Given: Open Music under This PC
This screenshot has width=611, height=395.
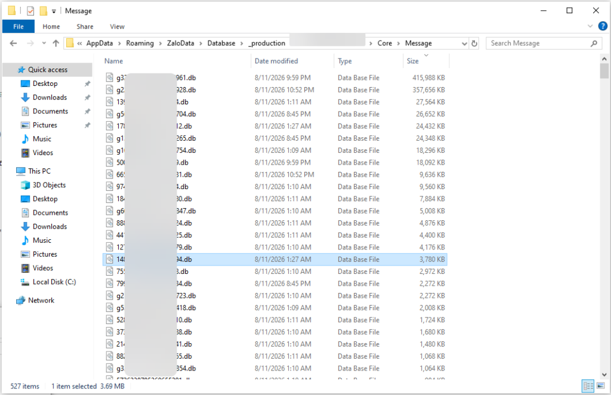Looking at the screenshot, I should [42, 240].
